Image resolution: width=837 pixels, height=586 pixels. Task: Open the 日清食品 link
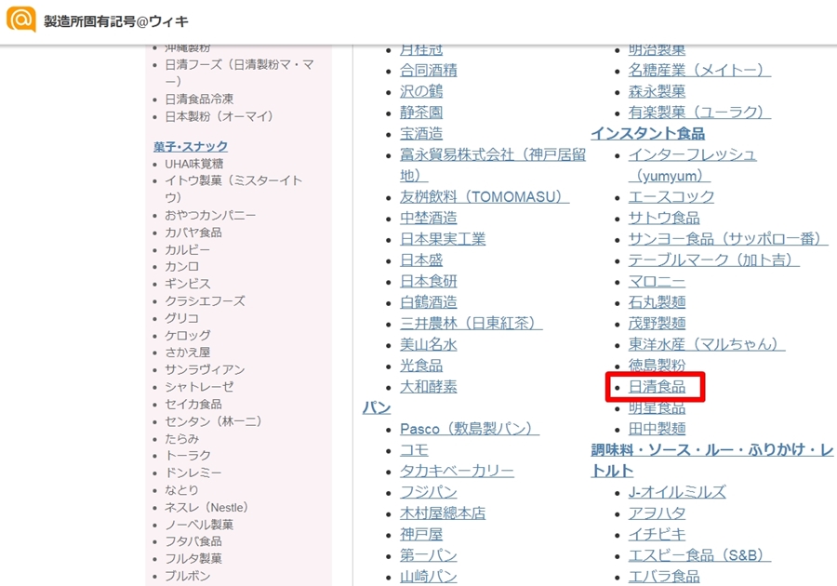(657, 386)
